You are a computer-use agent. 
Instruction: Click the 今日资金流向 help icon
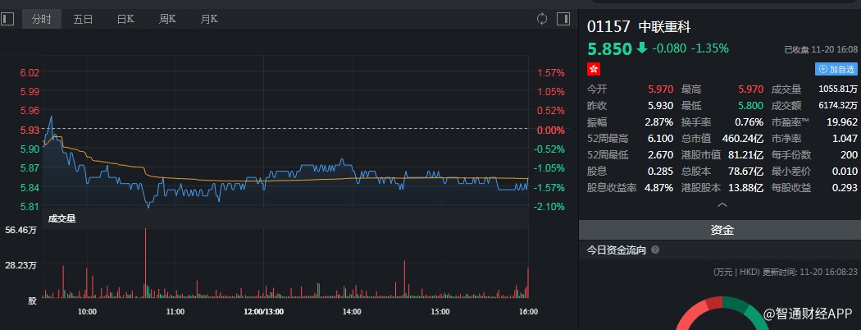coord(656,250)
